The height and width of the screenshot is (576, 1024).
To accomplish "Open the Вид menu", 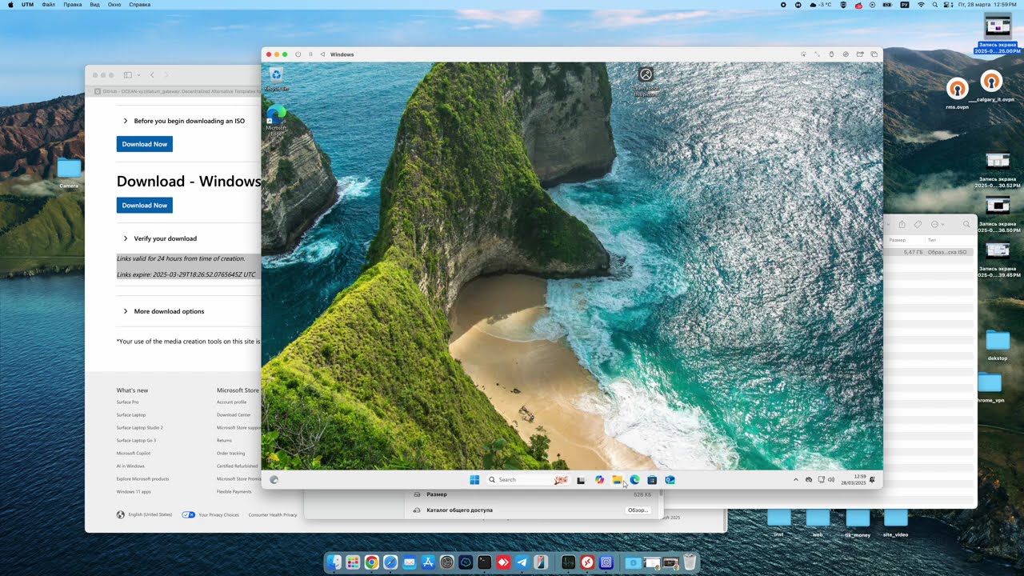I will 94,5.
